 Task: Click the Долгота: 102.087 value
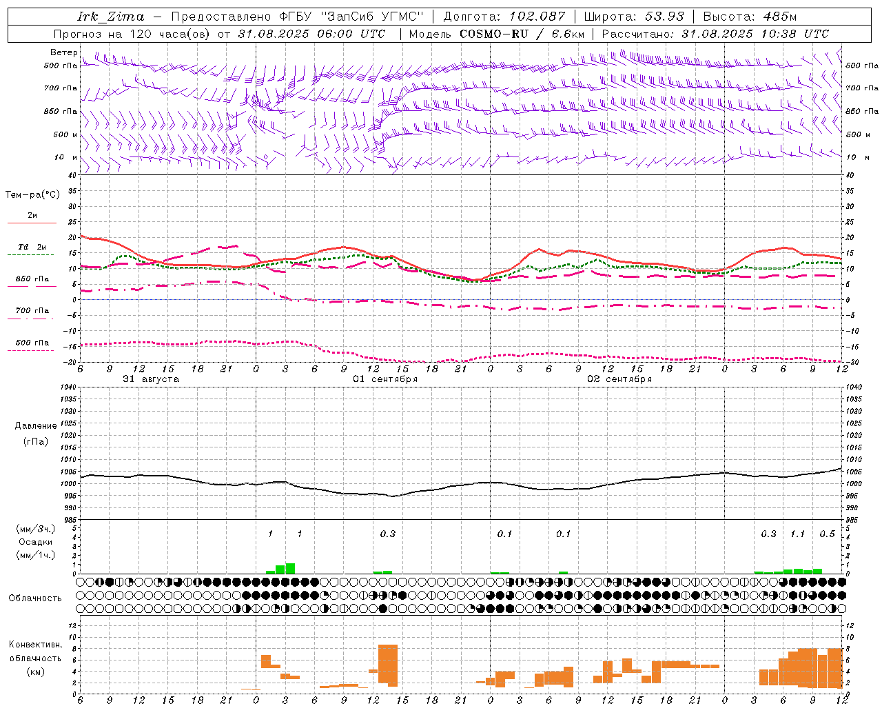[504, 17]
